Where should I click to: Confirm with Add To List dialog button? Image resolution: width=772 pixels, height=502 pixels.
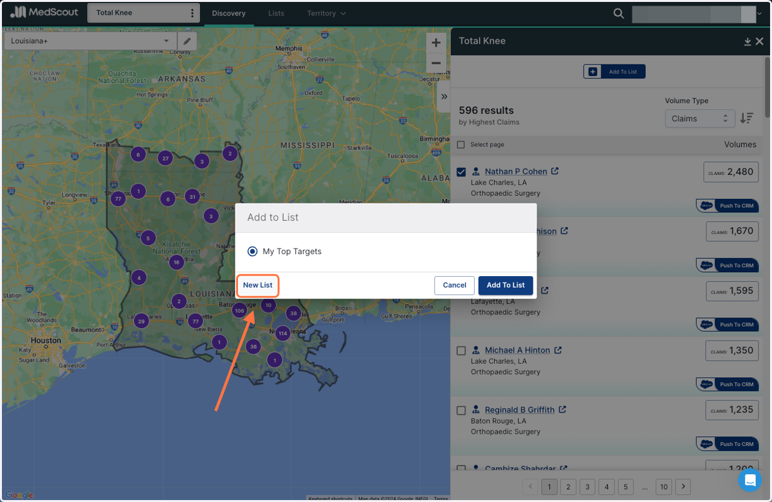pos(506,285)
